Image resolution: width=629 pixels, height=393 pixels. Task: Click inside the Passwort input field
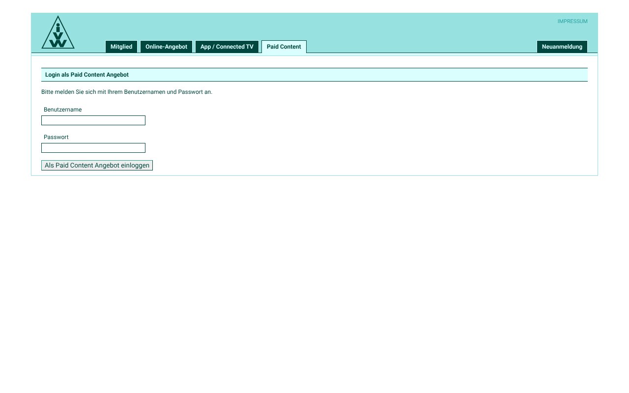93,147
